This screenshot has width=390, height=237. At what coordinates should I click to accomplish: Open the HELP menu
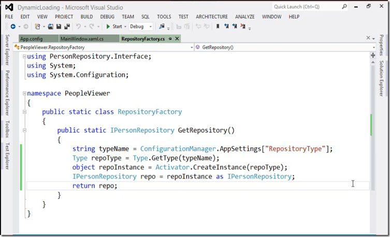pyautogui.click(x=294, y=17)
